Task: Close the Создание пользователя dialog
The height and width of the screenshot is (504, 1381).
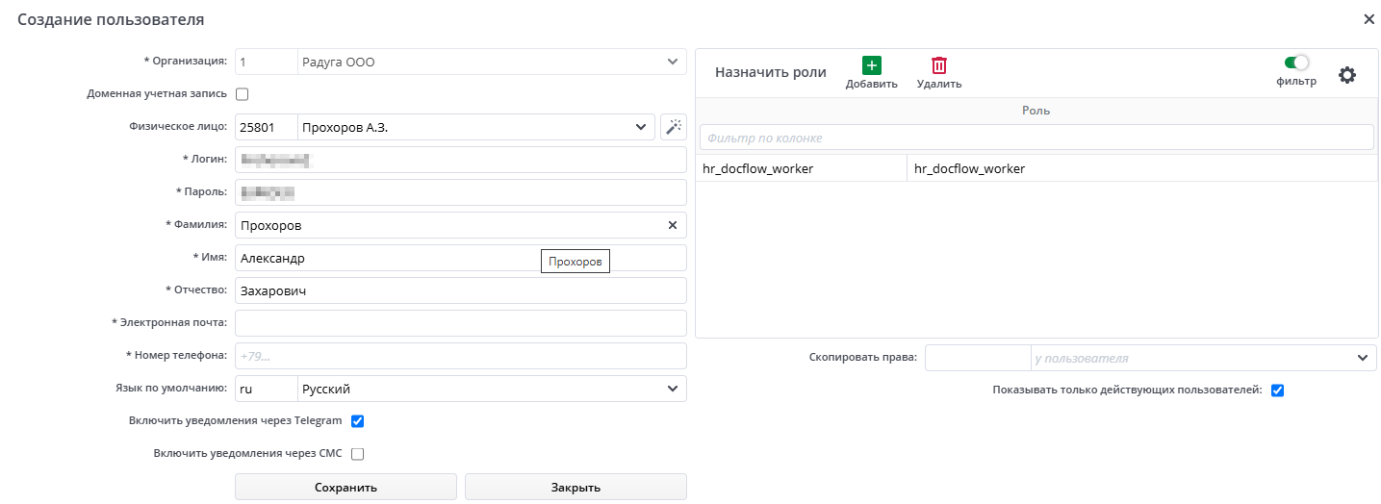Action: tap(1368, 19)
